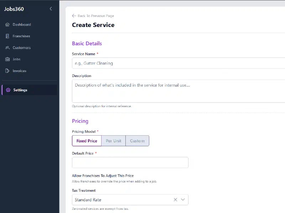285x213 pixels.
Task: Focus the Description text area
Action: [178, 91]
